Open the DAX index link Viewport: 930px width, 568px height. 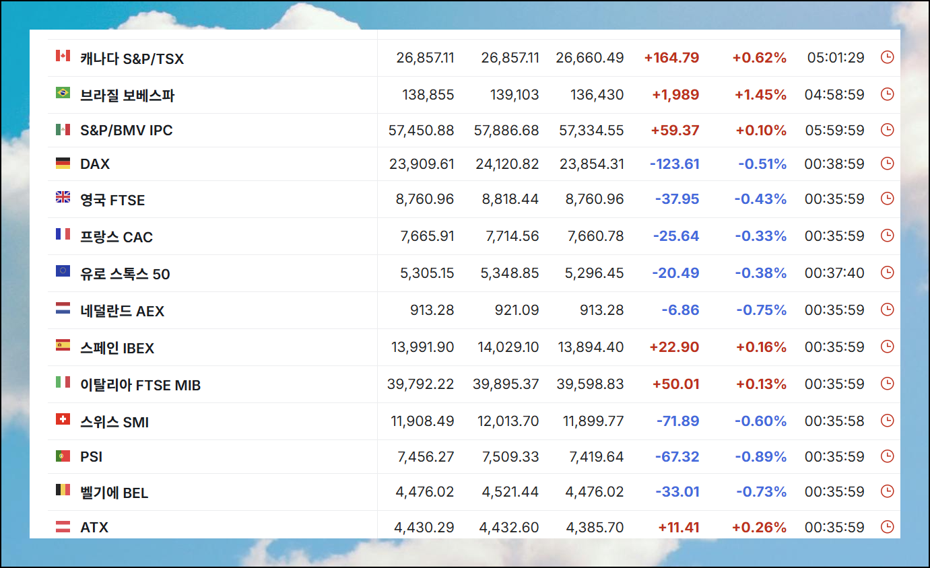pos(95,164)
